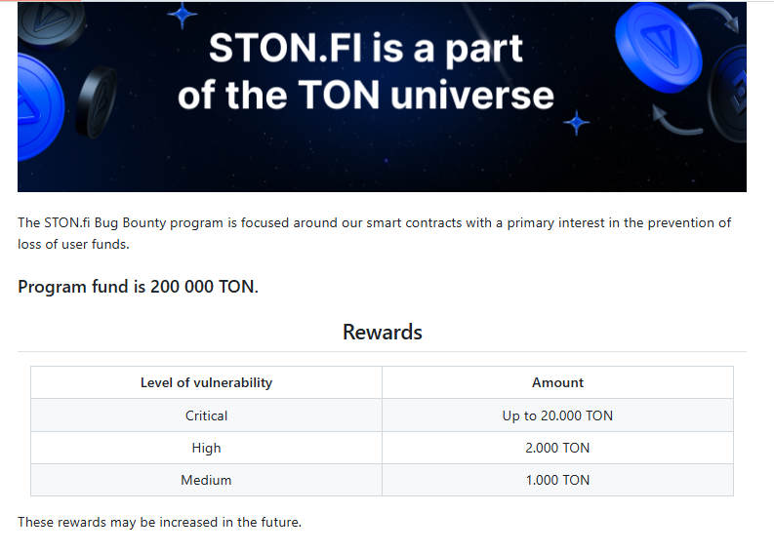Click the curved swap arrow below the right coin
The height and width of the screenshot is (553, 774).
(675, 121)
